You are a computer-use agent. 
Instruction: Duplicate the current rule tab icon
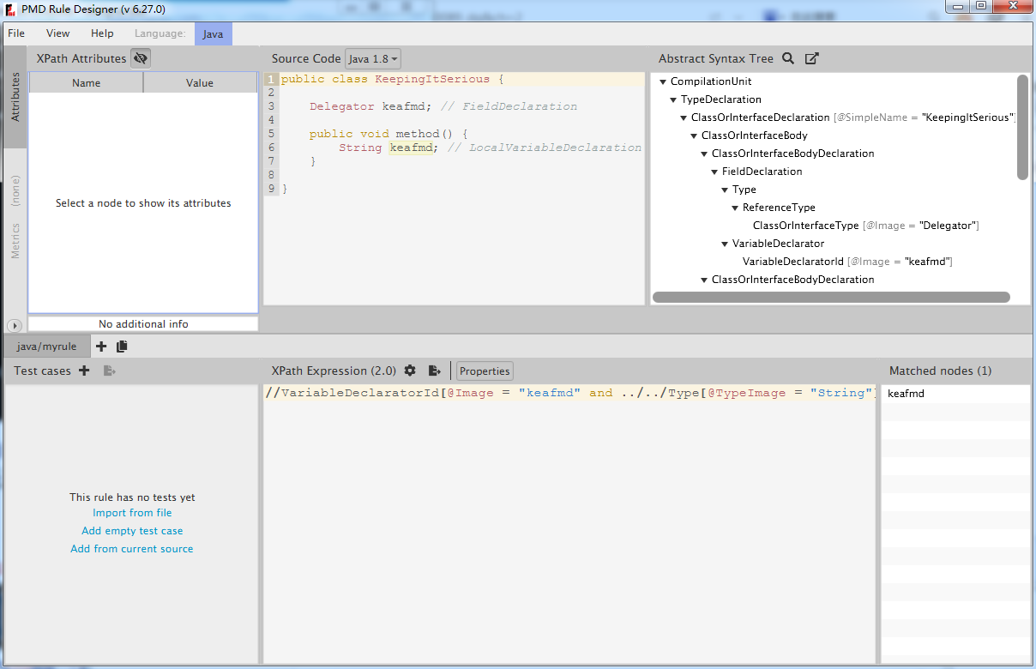122,347
